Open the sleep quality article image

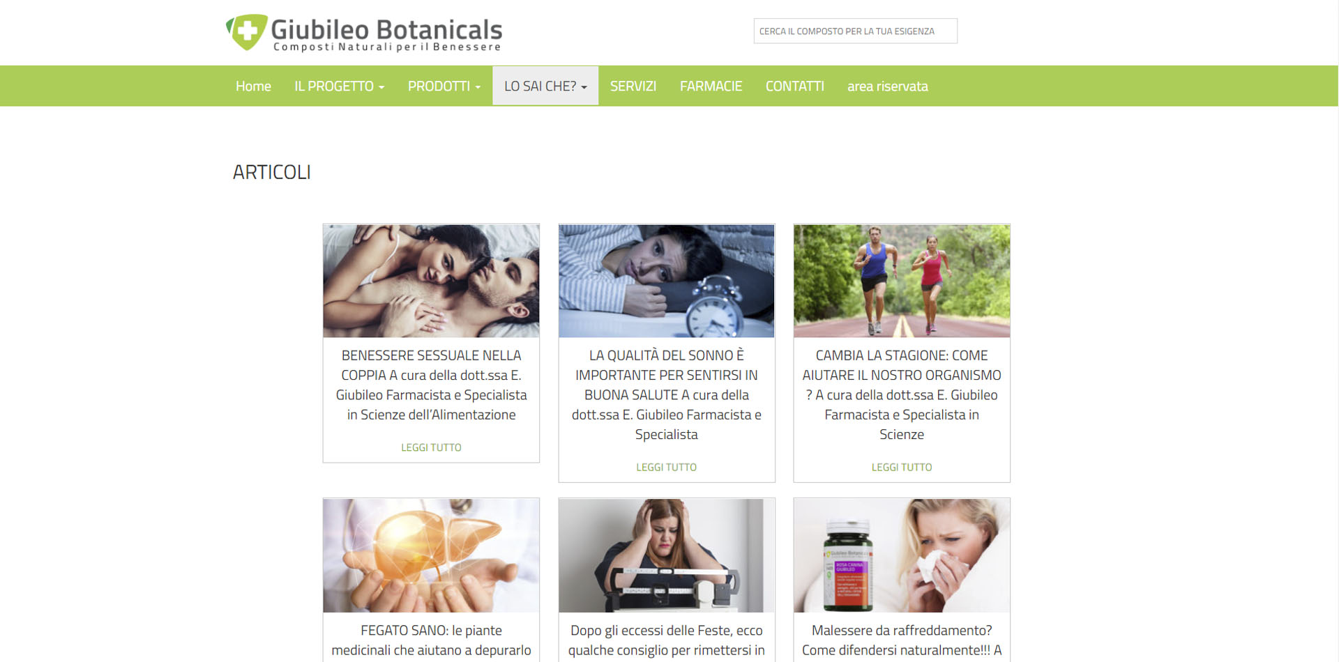click(x=666, y=281)
